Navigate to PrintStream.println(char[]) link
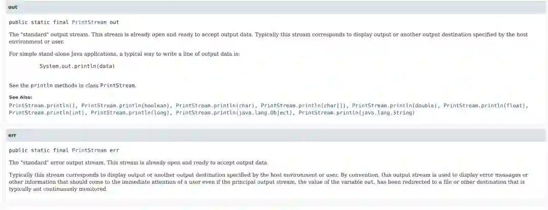The image size is (548, 210). pos(303,105)
